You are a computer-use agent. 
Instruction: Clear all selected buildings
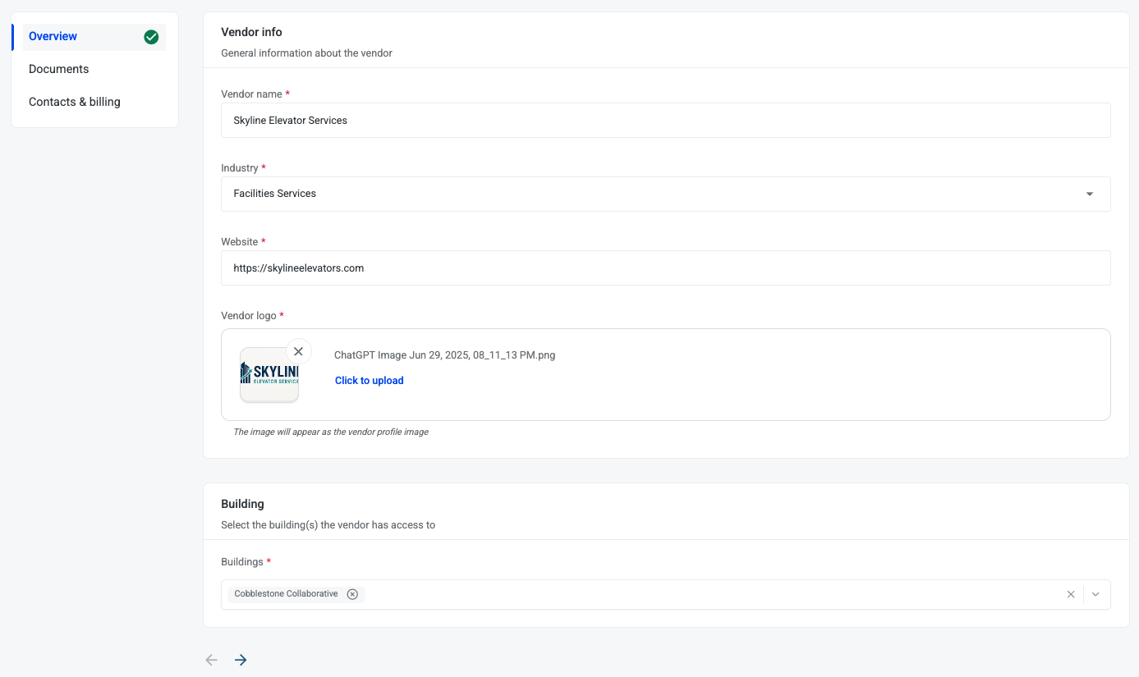point(1070,594)
